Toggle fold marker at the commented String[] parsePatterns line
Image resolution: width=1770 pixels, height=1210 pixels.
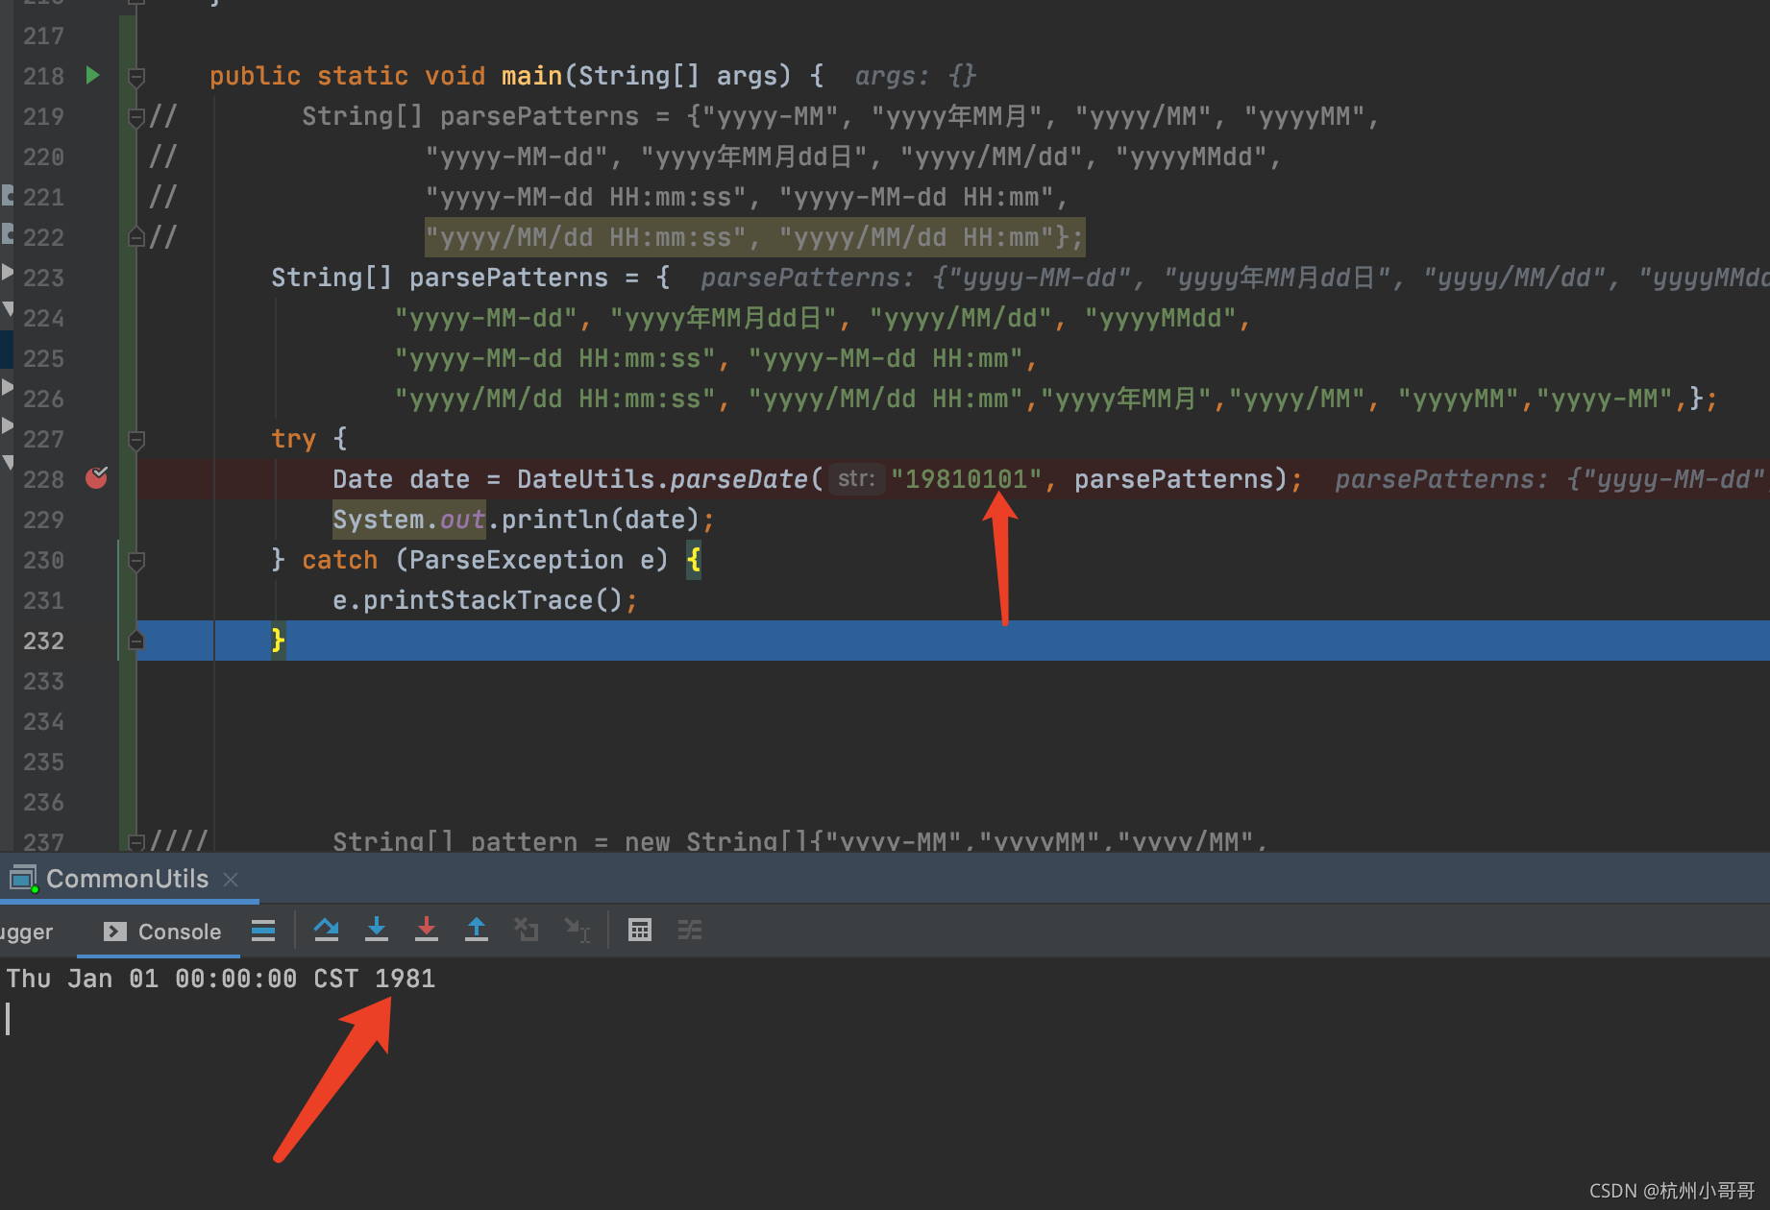136,117
